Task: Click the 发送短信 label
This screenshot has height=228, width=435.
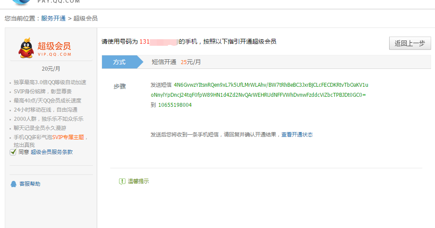Action: pos(161,85)
